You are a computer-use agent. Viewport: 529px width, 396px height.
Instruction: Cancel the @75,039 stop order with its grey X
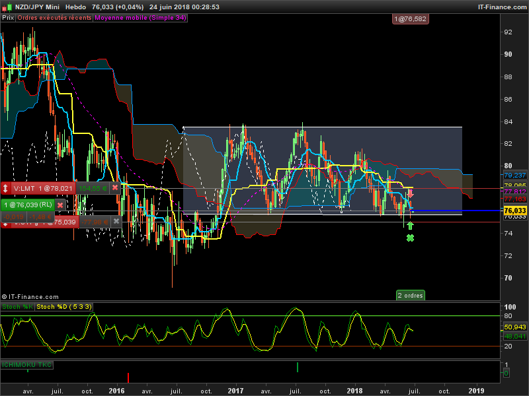[x=116, y=221]
